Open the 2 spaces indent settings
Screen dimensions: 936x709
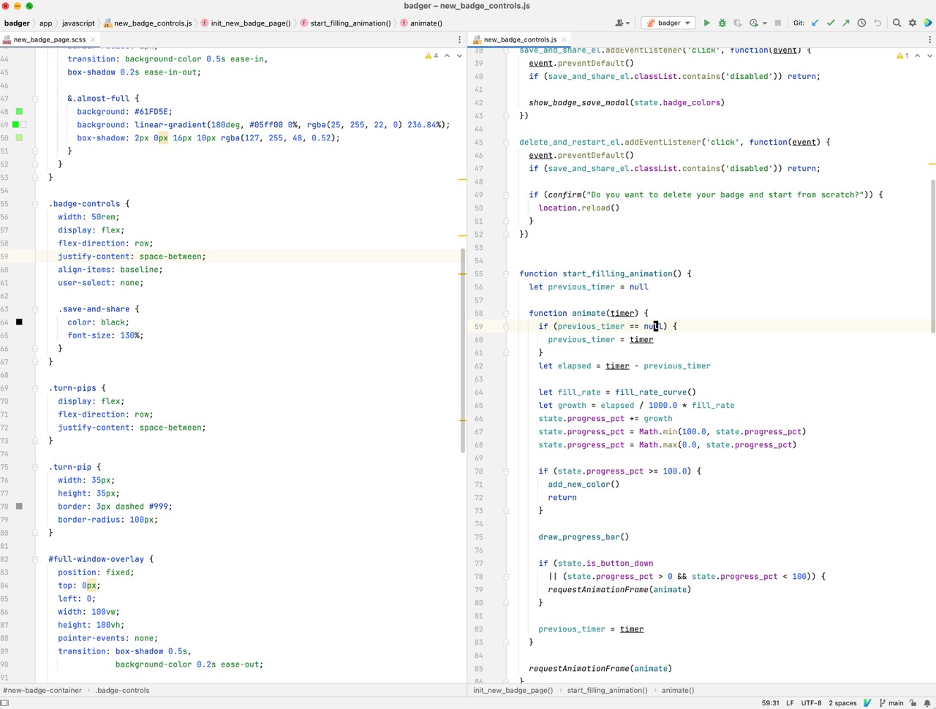[x=842, y=703]
